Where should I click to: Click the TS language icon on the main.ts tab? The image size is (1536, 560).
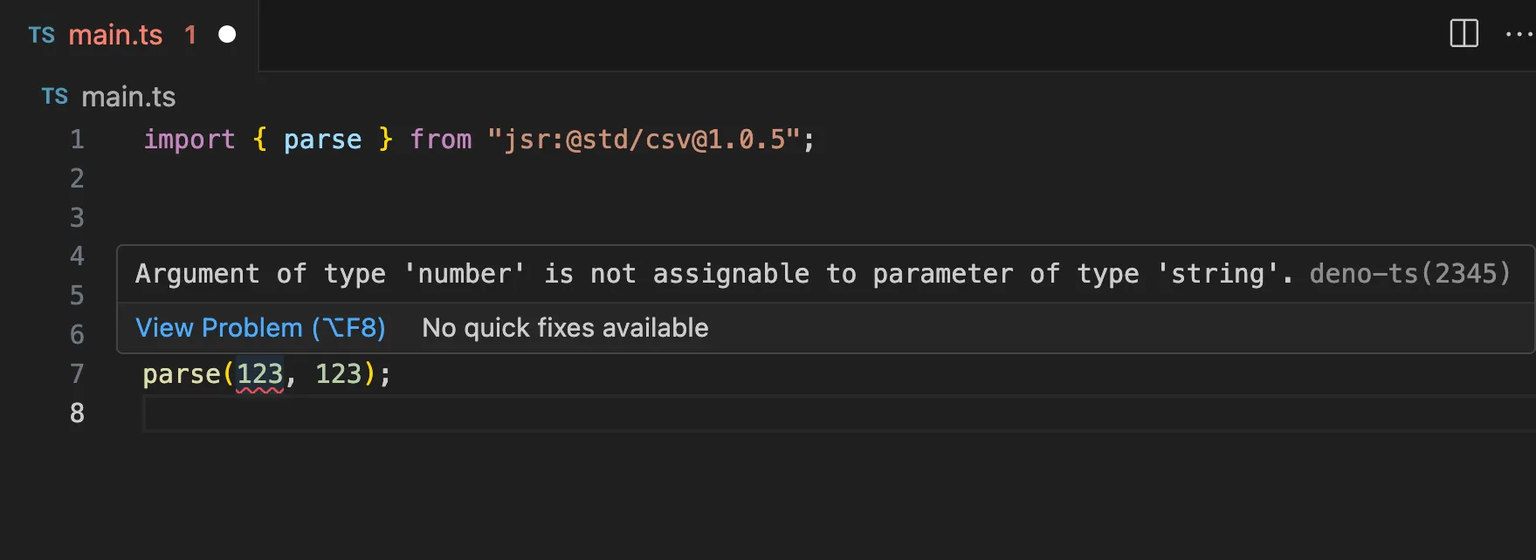coord(41,35)
